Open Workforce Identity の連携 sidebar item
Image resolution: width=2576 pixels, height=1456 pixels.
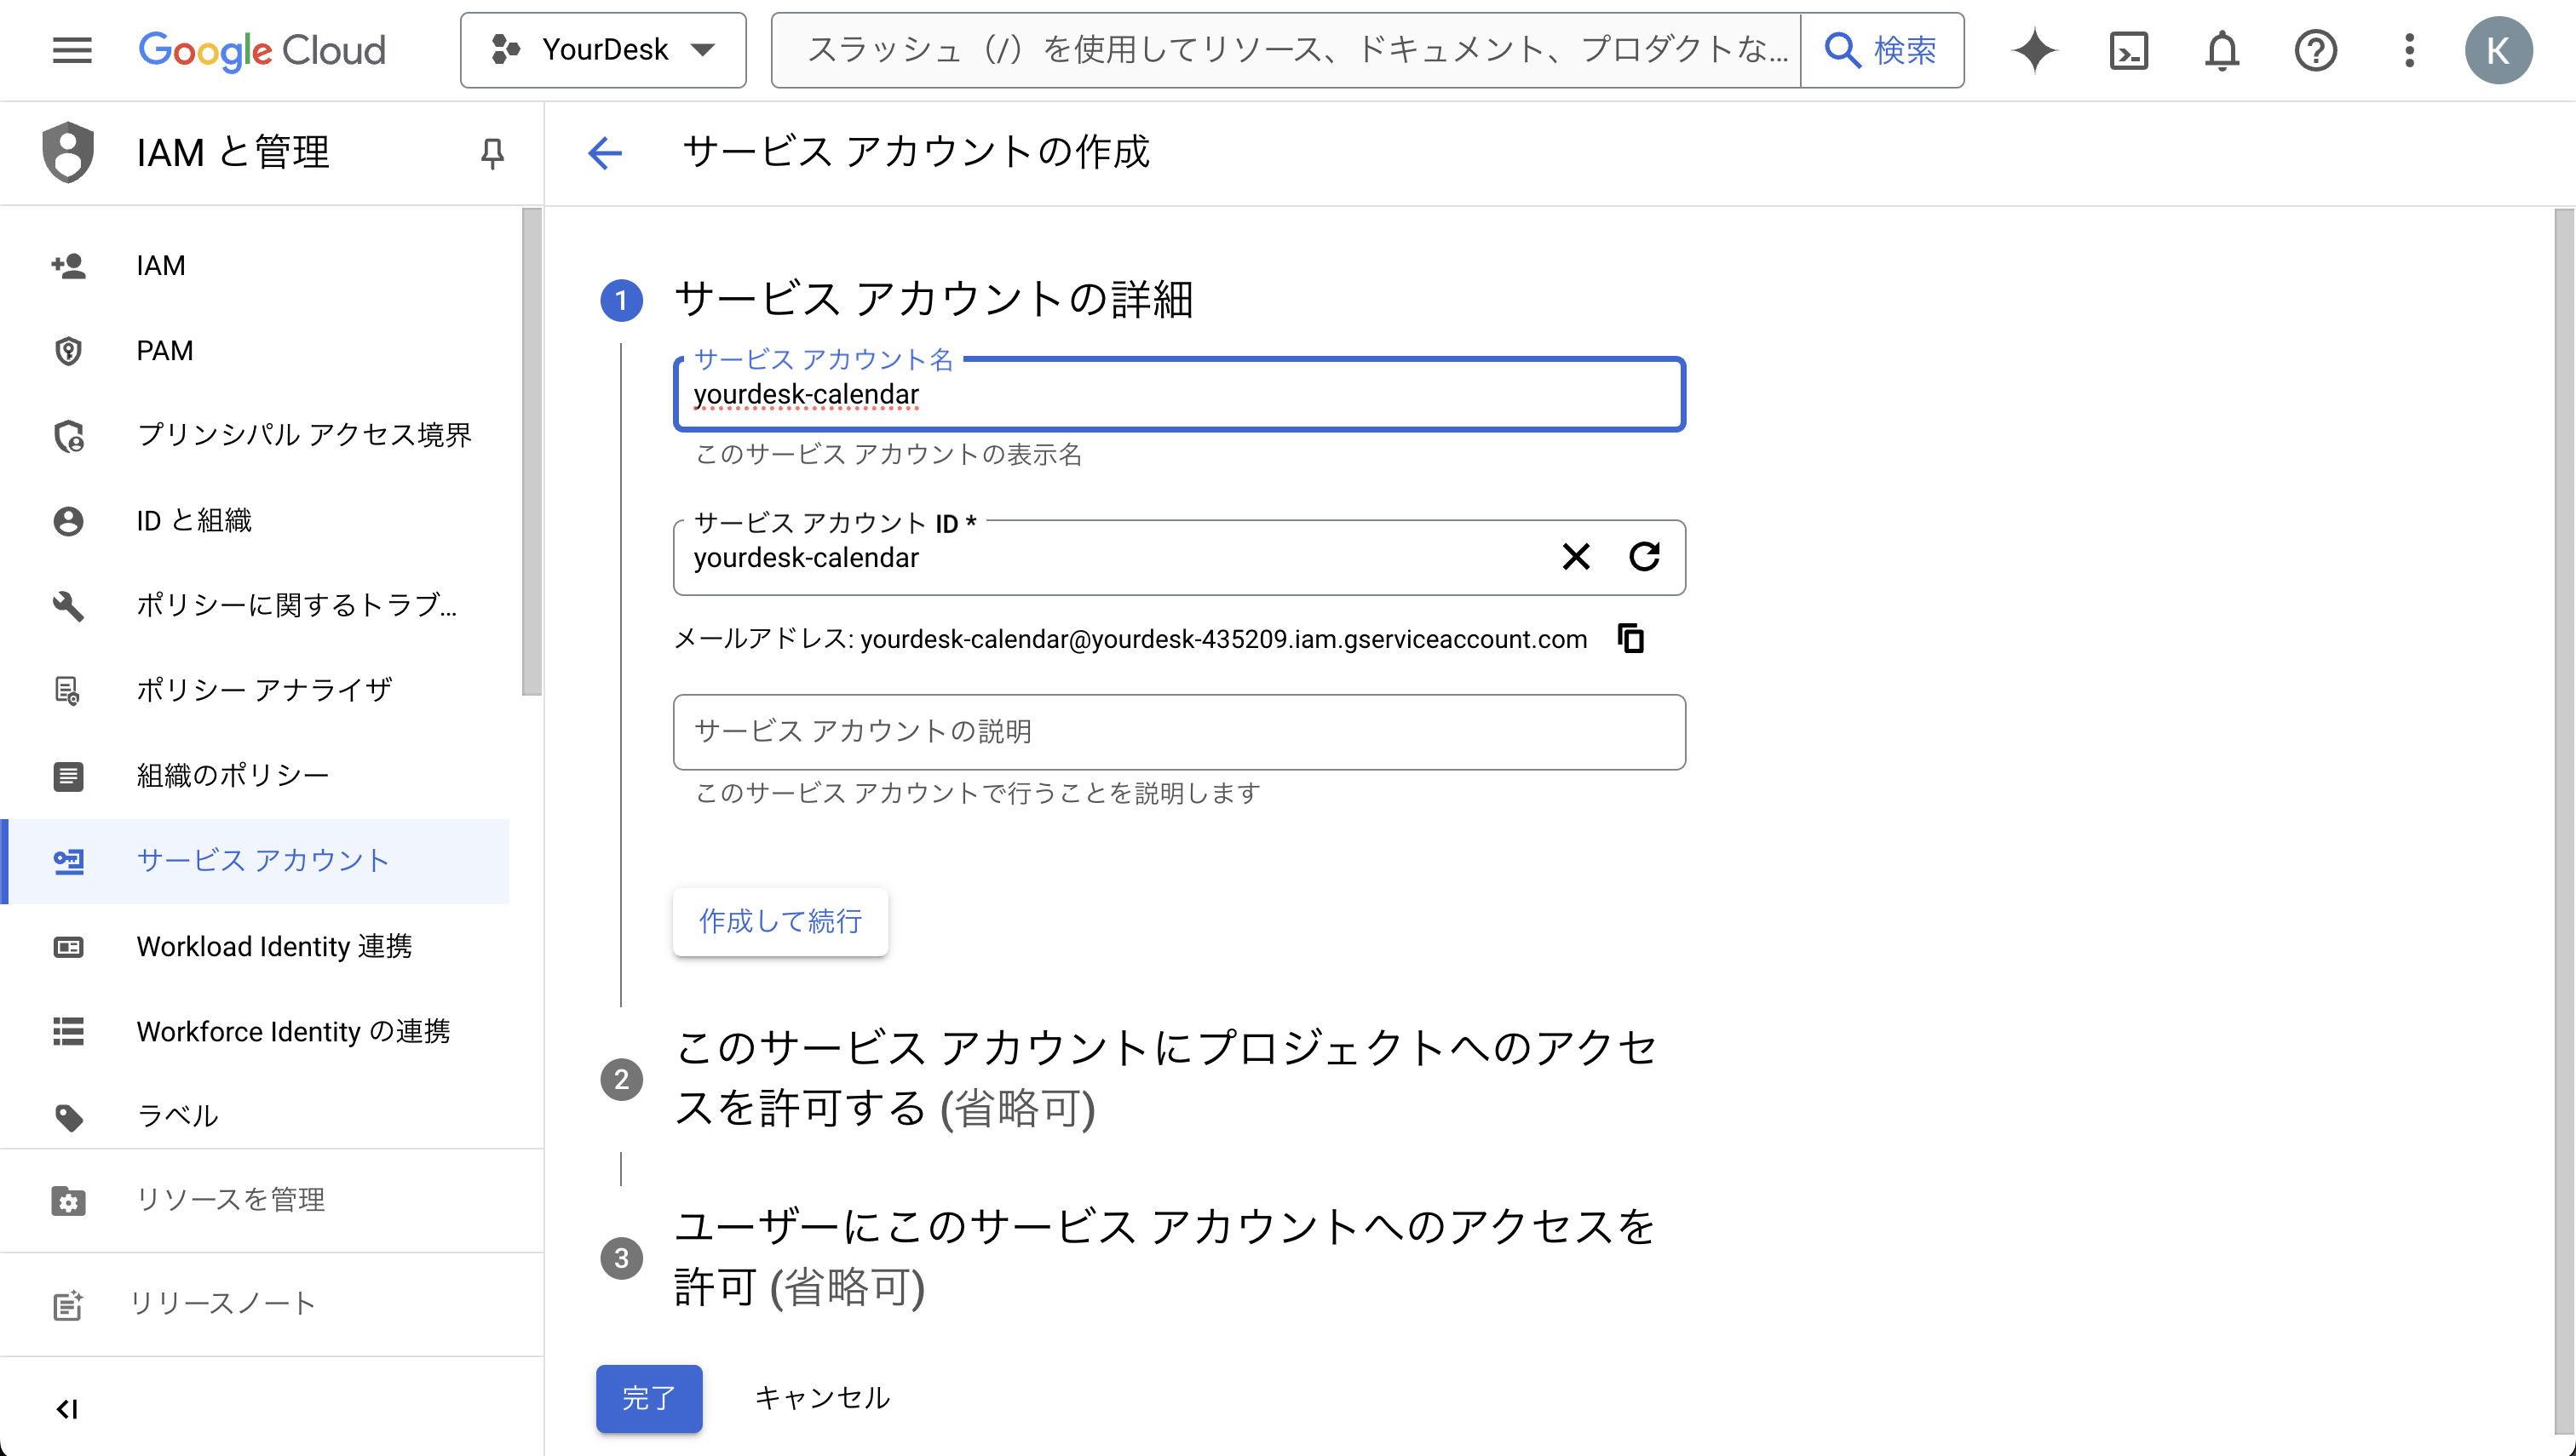[x=256, y=1032]
